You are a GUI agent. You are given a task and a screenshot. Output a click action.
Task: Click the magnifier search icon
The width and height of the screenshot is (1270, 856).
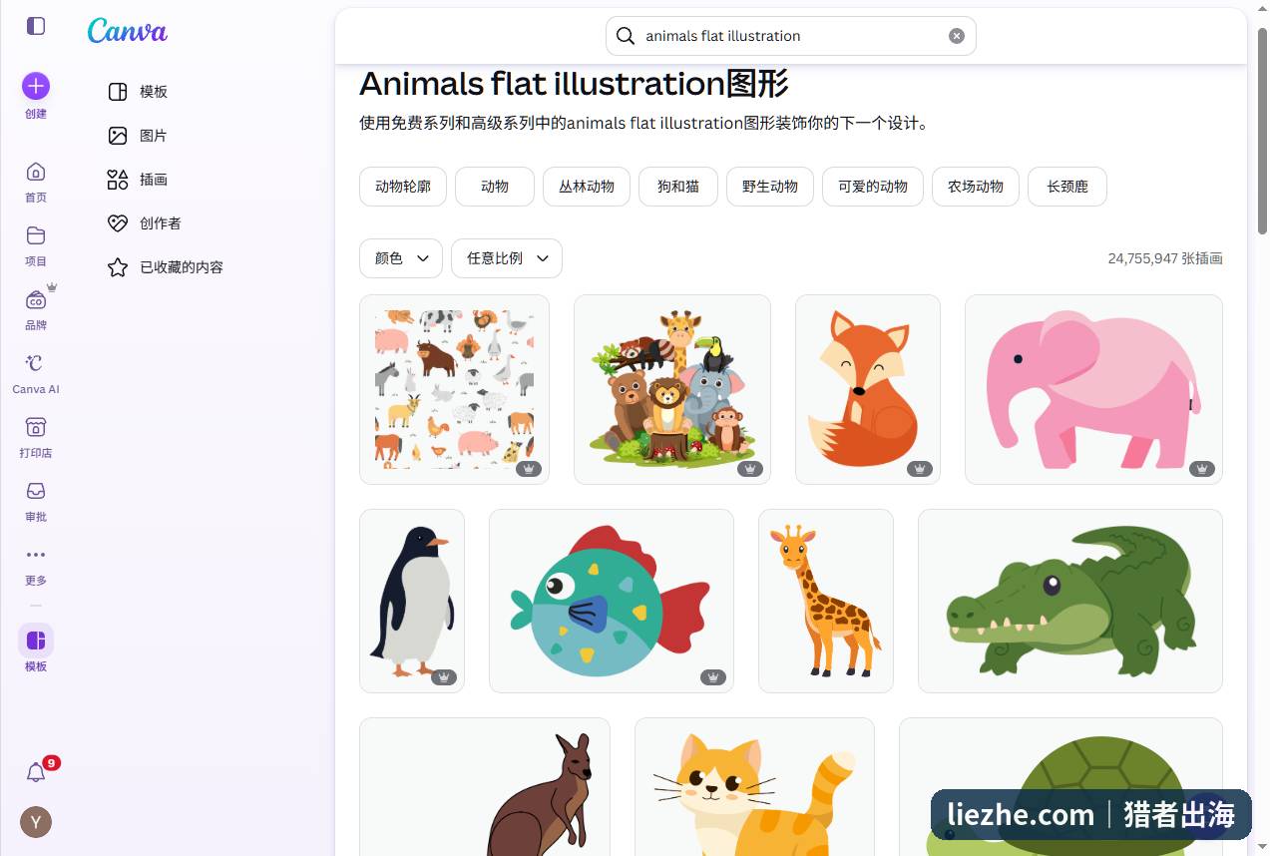click(626, 36)
